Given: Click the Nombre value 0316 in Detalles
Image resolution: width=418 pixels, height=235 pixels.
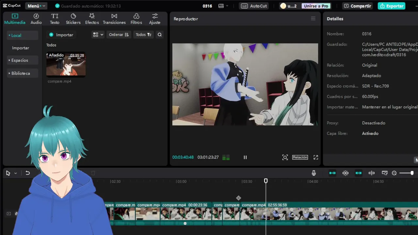Looking at the screenshot, I should click(x=367, y=34).
